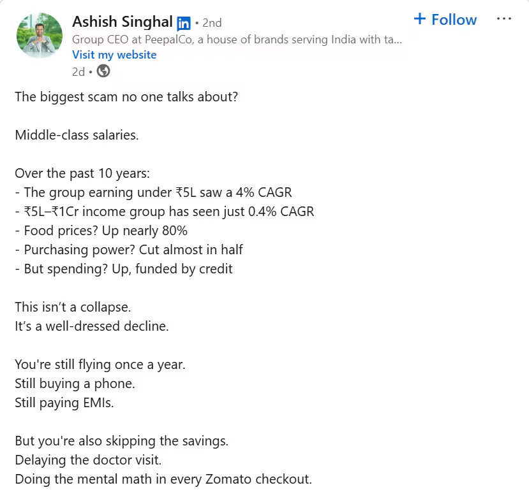Click the plus icon on Follow
The image size is (529, 490).
[420, 19]
